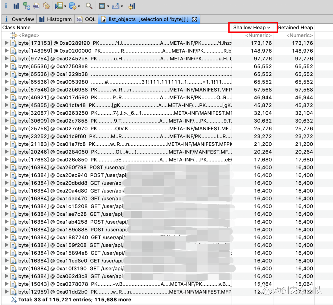The image size is (333, 305).
Task: Open the Dominator Tree toolbar icon
Action: coord(26,6)
